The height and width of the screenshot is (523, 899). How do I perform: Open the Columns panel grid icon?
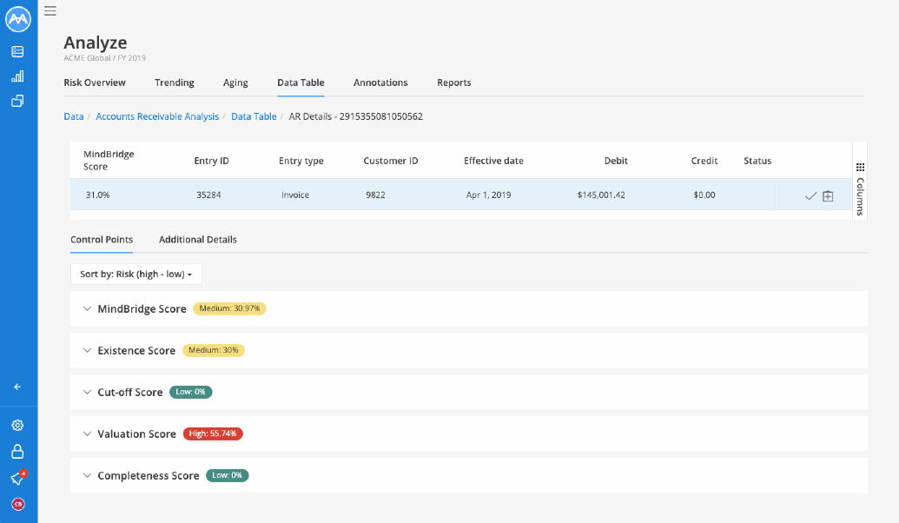(860, 168)
